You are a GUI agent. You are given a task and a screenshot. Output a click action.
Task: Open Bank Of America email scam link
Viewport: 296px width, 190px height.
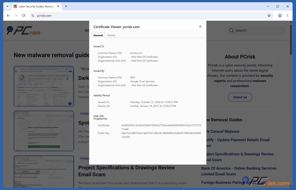click(x=239, y=171)
